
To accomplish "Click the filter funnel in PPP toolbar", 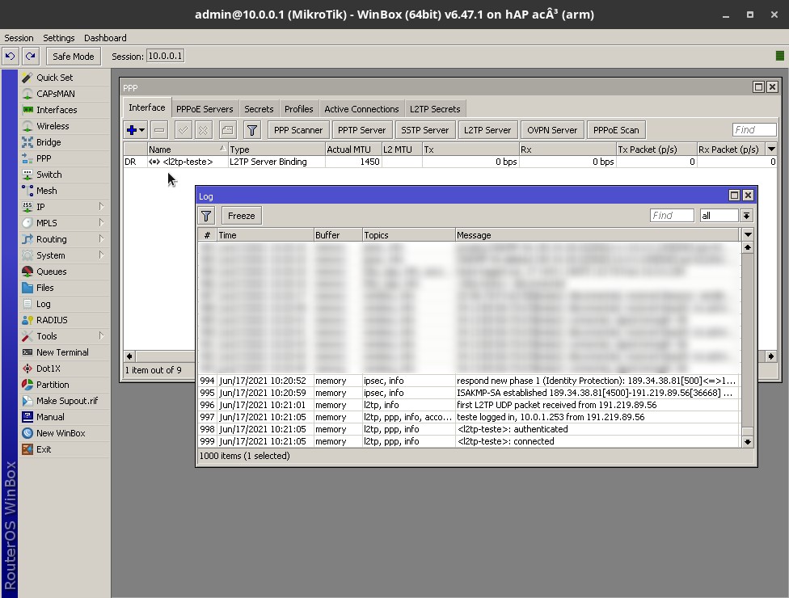I will click(x=252, y=130).
